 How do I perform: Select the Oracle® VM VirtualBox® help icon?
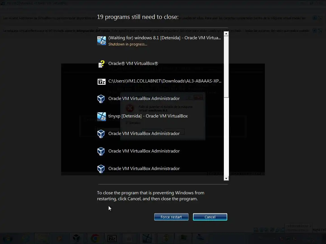102,64
